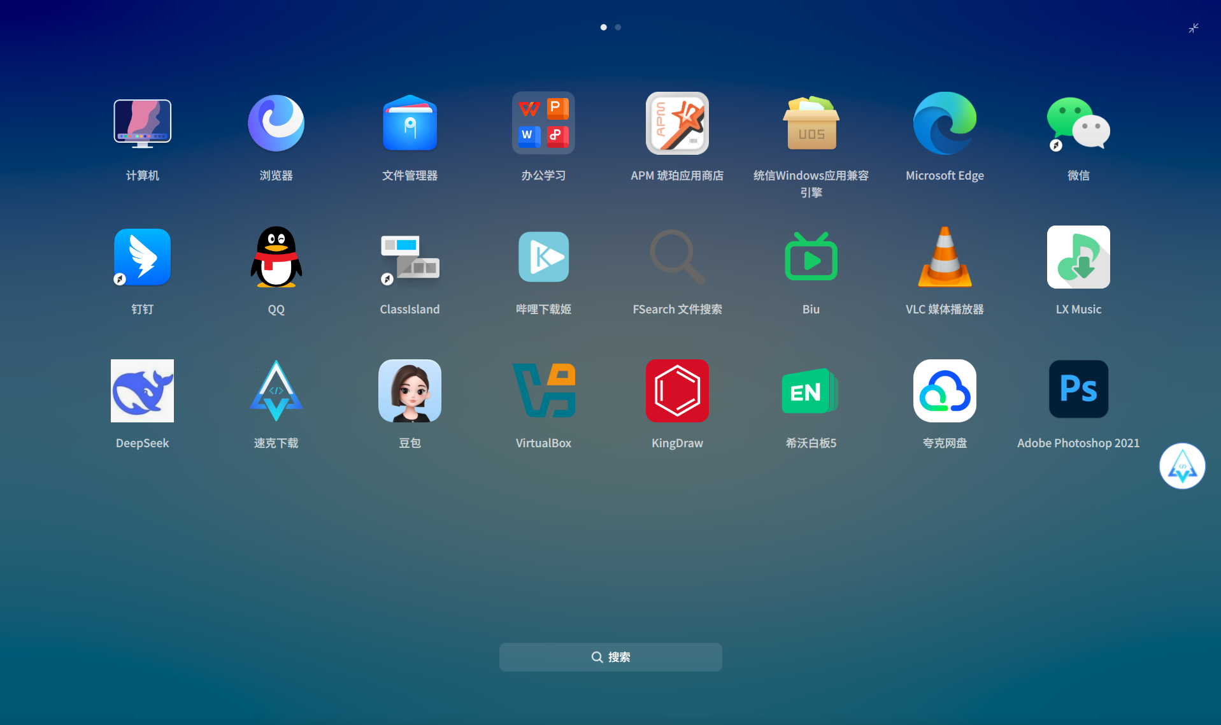Open the 办公学习 app folder

click(543, 123)
